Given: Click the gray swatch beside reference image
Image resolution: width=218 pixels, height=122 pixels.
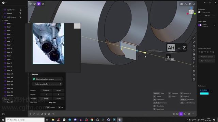Looking at the screenshot, I should (77, 26).
